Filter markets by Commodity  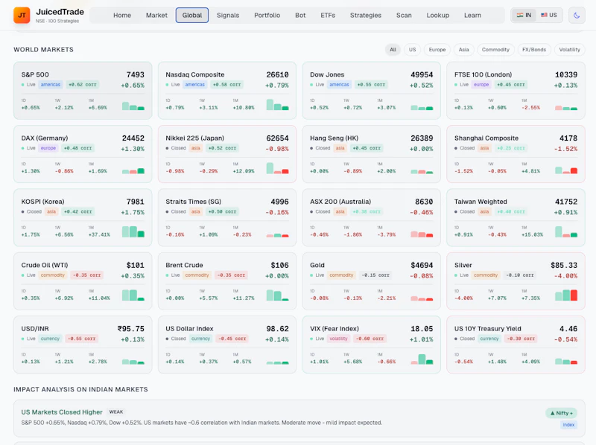495,50
